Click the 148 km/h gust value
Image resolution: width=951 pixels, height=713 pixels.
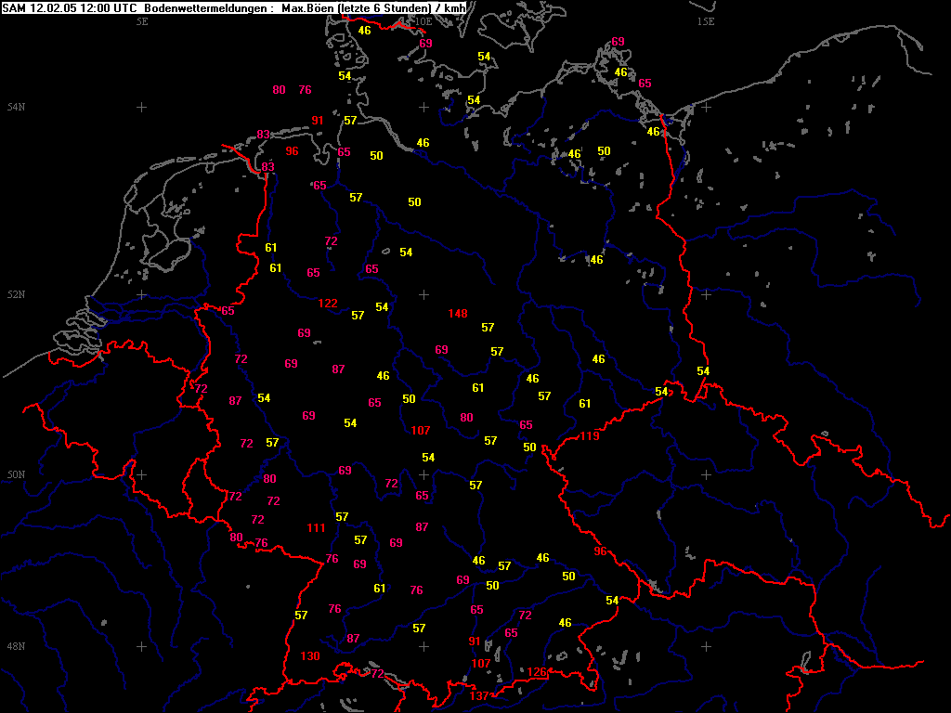[458, 314]
